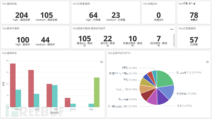Click the 78 metric value
Screen dimensions: 212x119
[x=194, y=15]
